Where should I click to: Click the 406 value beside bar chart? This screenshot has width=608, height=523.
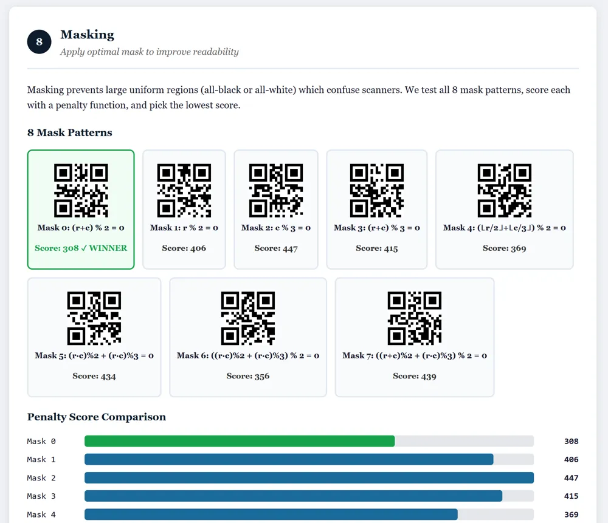coord(571,459)
